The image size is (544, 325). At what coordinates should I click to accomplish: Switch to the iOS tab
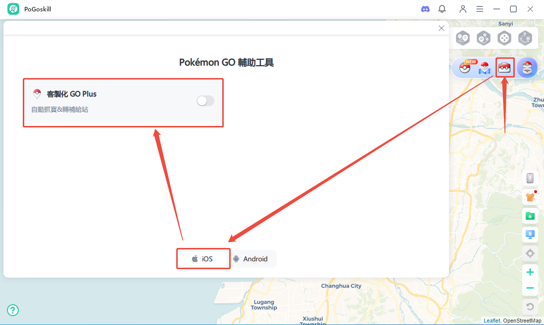pyautogui.click(x=202, y=259)
